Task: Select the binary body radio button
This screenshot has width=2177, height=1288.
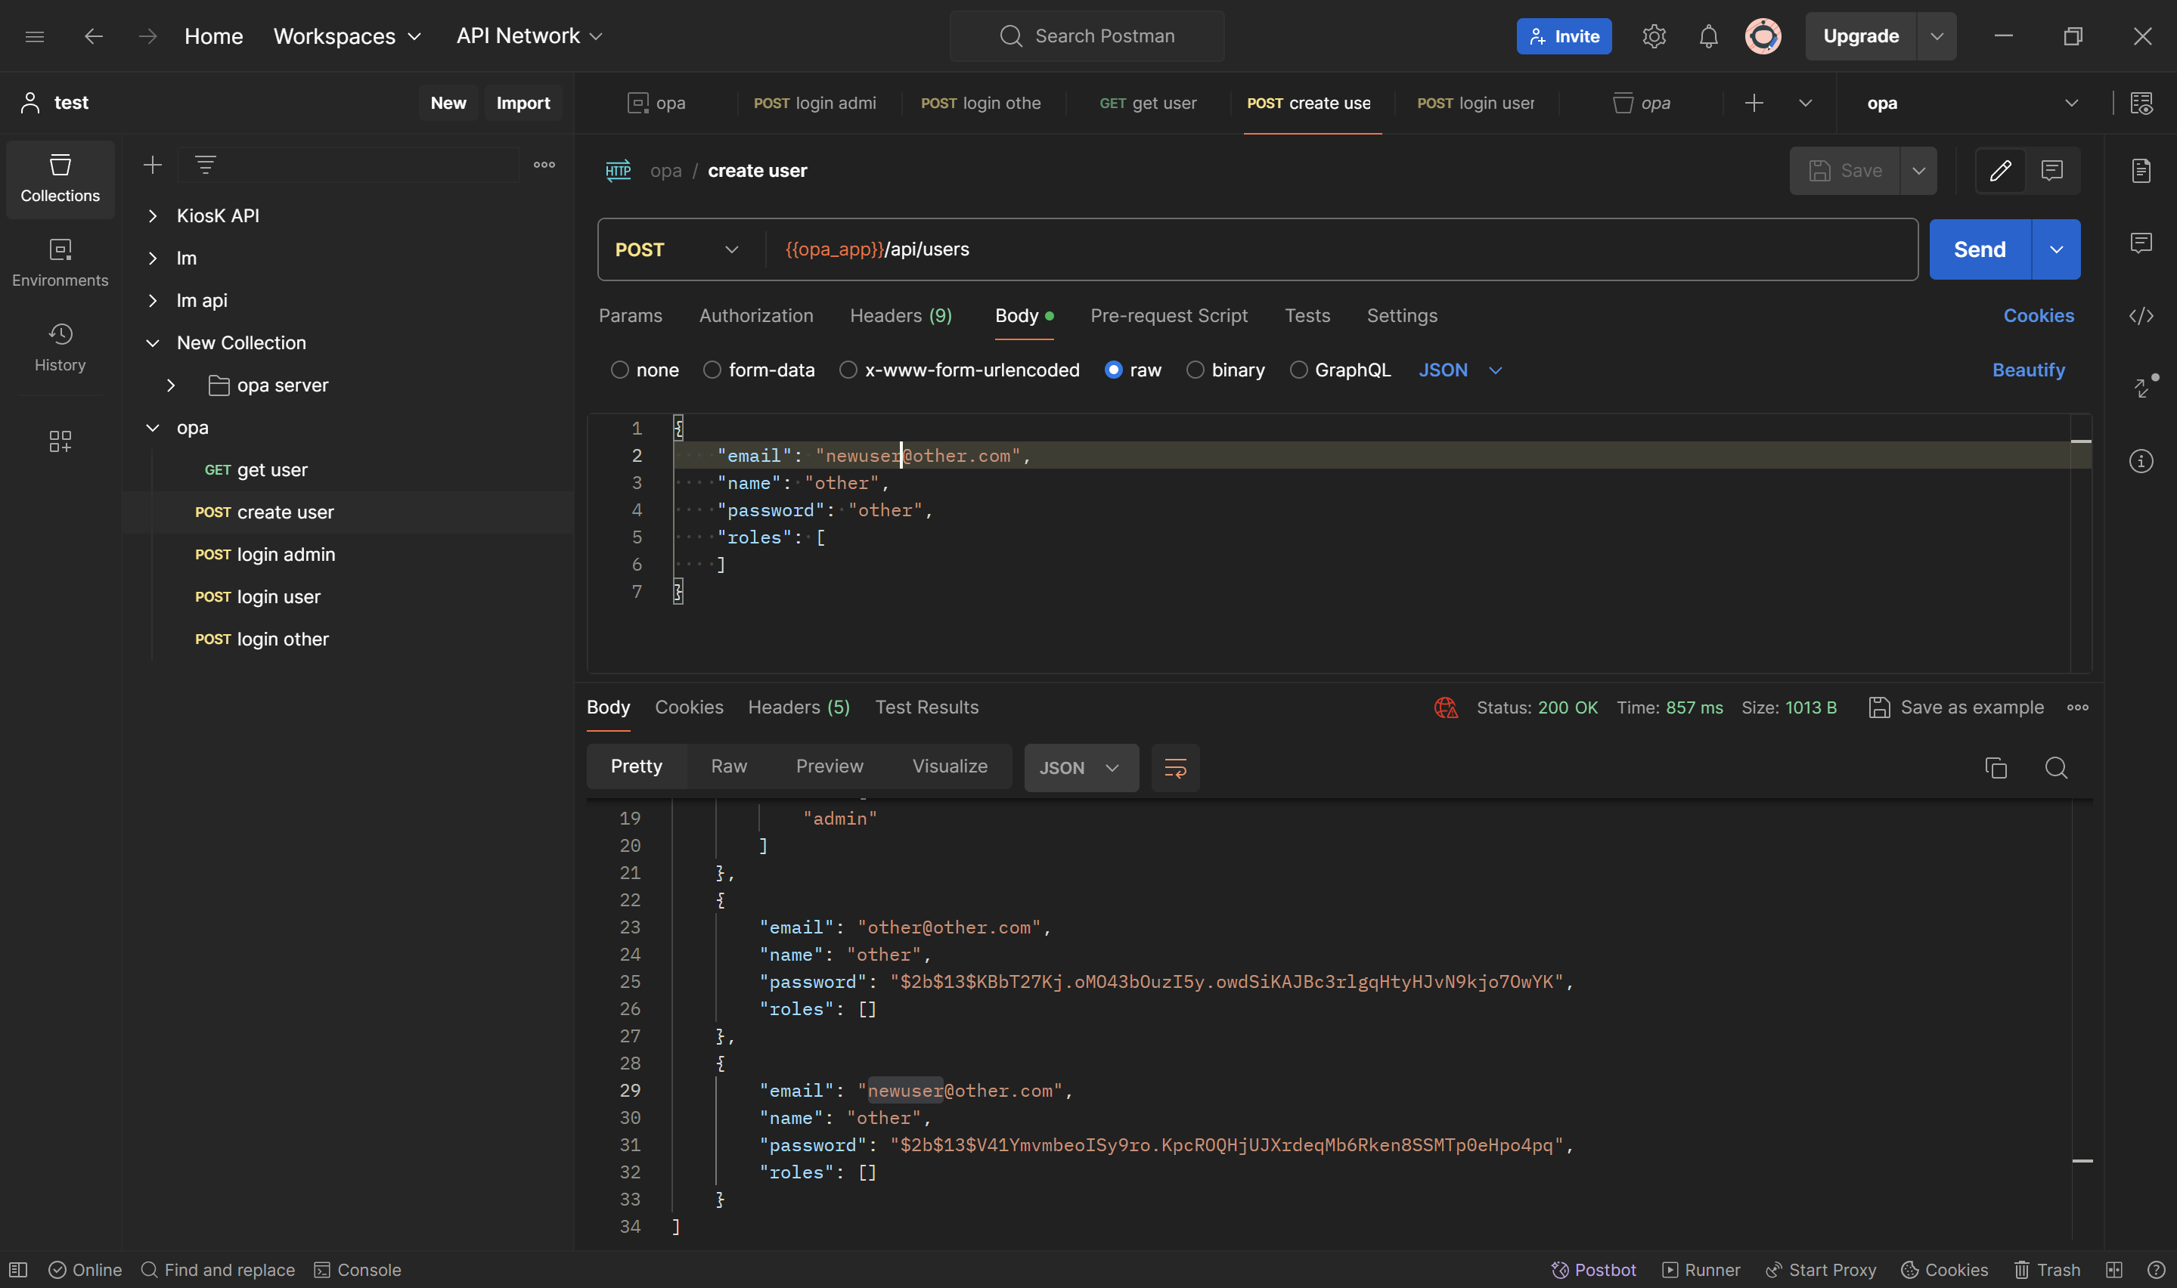Action: pyautogui.click(x=1195, y=370)
